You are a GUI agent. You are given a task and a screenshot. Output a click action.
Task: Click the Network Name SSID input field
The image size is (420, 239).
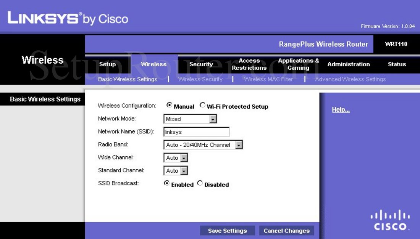pos(196,132)
